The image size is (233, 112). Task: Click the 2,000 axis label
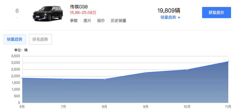click(x=16, y=76)
